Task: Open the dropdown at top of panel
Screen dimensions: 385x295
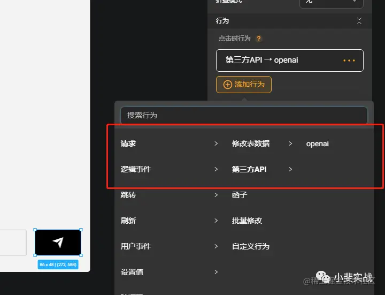Action: pos(331,3)
